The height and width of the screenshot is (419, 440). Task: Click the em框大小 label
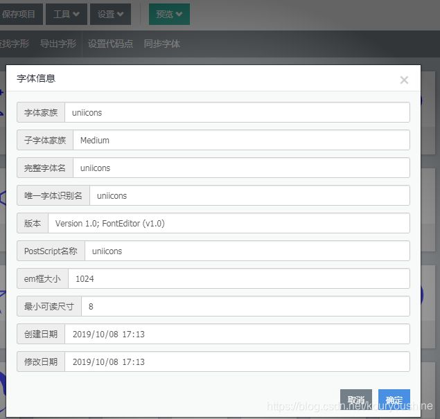(x=43, y=278)
